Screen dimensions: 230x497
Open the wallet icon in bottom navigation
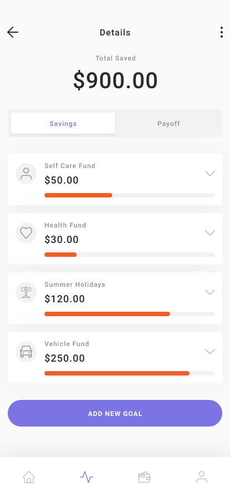tap(144, 477)
